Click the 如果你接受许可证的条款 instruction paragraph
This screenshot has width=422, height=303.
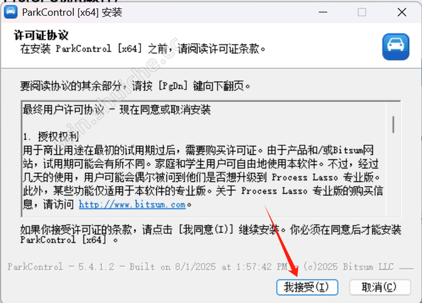click(x=211, y=235)
